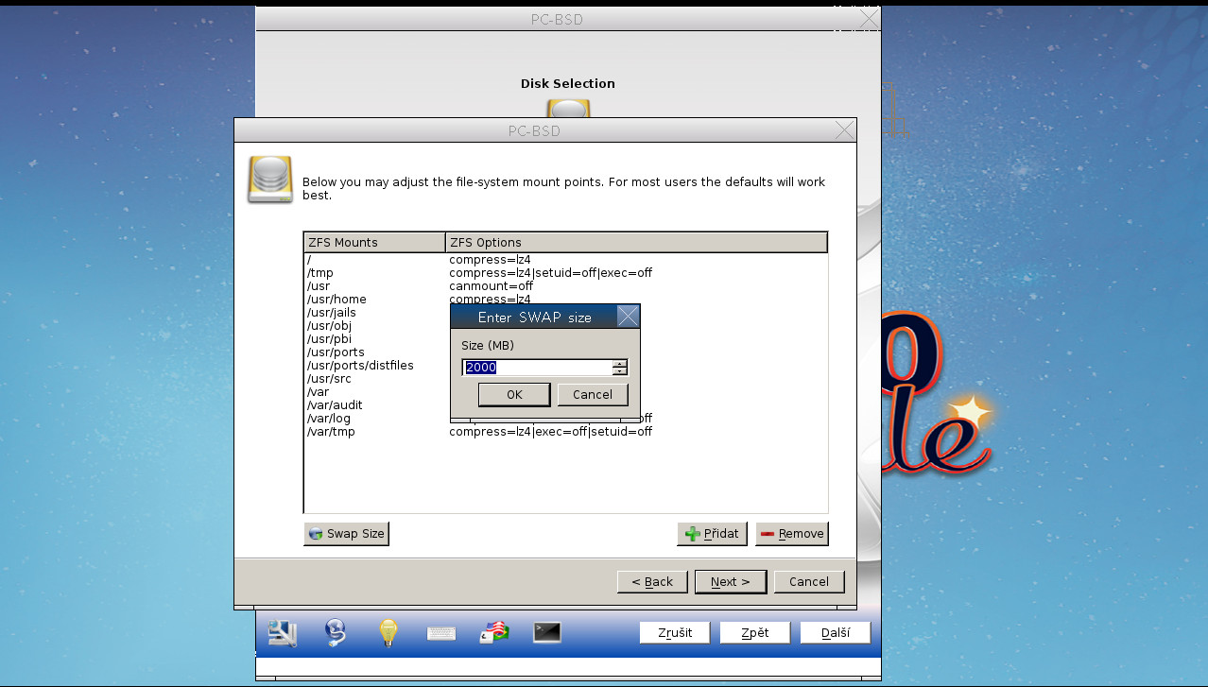Open installer tips via the lightbulb icon
Viewport: 1208px width, 687px height.
(388, 632)
